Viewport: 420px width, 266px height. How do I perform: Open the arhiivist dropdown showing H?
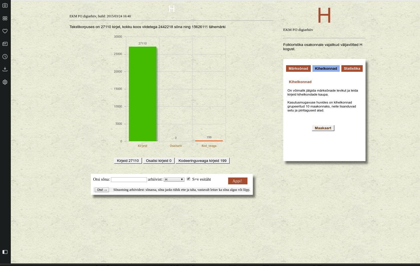tap(174, 180)
